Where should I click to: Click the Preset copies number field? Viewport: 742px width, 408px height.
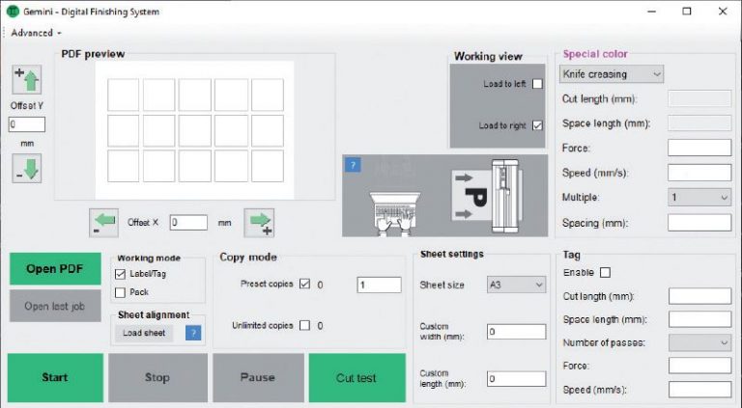pos(378,286)
